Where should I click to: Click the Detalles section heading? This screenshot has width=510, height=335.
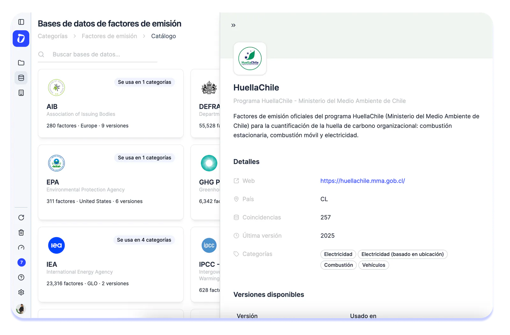(246, 162)
